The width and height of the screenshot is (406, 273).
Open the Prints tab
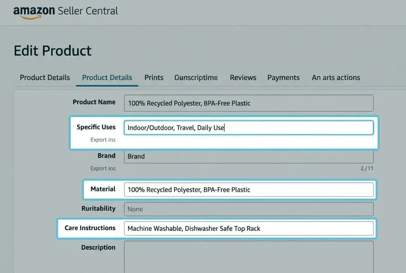click(154, 78)
